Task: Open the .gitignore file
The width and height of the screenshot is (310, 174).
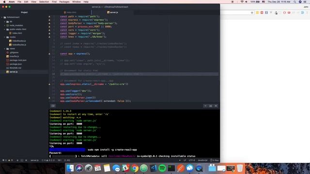Action: (x=14, y=53)
